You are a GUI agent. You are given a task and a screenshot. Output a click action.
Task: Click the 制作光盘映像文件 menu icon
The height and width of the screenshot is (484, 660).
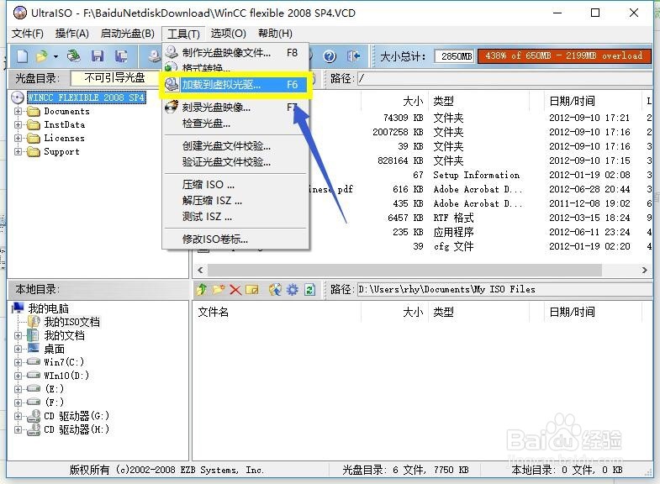[172, 52]
